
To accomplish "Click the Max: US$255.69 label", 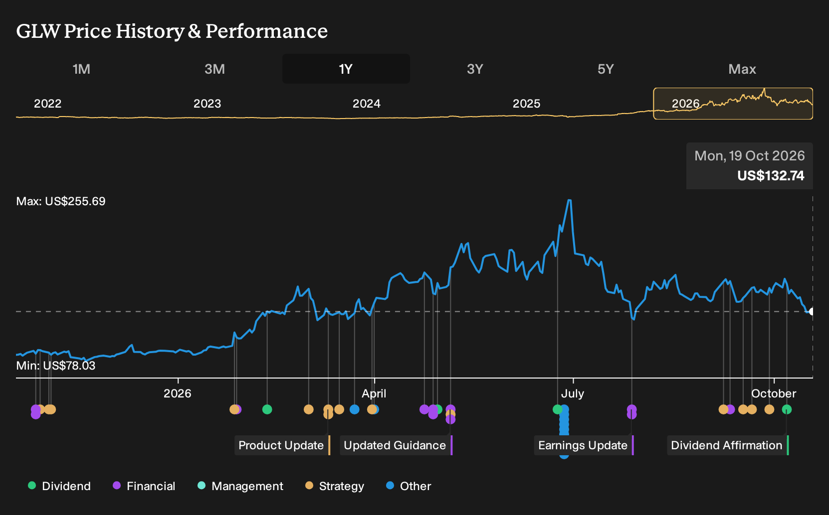I will [x=61, y=201].
